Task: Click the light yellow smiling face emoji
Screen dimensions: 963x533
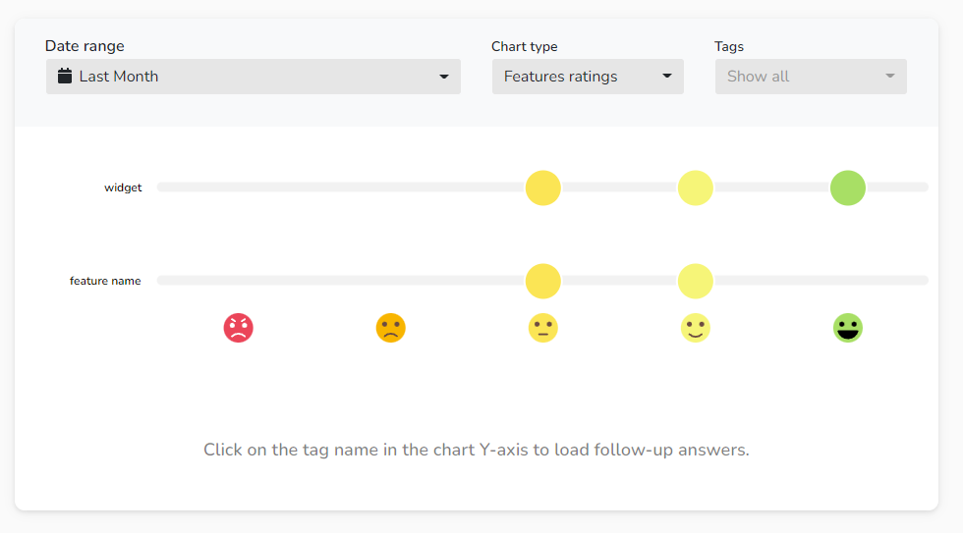Action: (696, 328)
